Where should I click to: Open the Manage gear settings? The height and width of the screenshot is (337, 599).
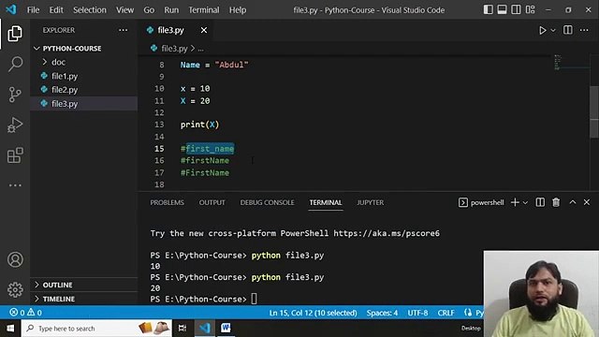pyautogui.click(x=15, y=289)
